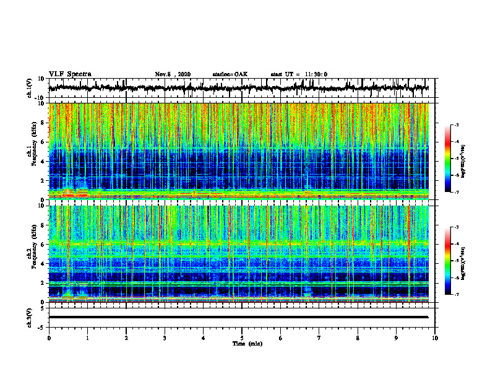Screen dimensions: 490x379
Task: Click the ch.1(V) waveform axis label
Action: pyautogui.click(x=30, y=88)
